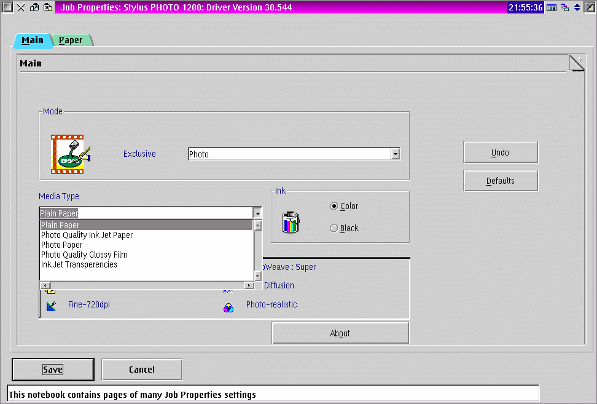The height and width of the screenshot is (404, 597).
Task: Switch to the Main tab
Action: coord(33,41)
